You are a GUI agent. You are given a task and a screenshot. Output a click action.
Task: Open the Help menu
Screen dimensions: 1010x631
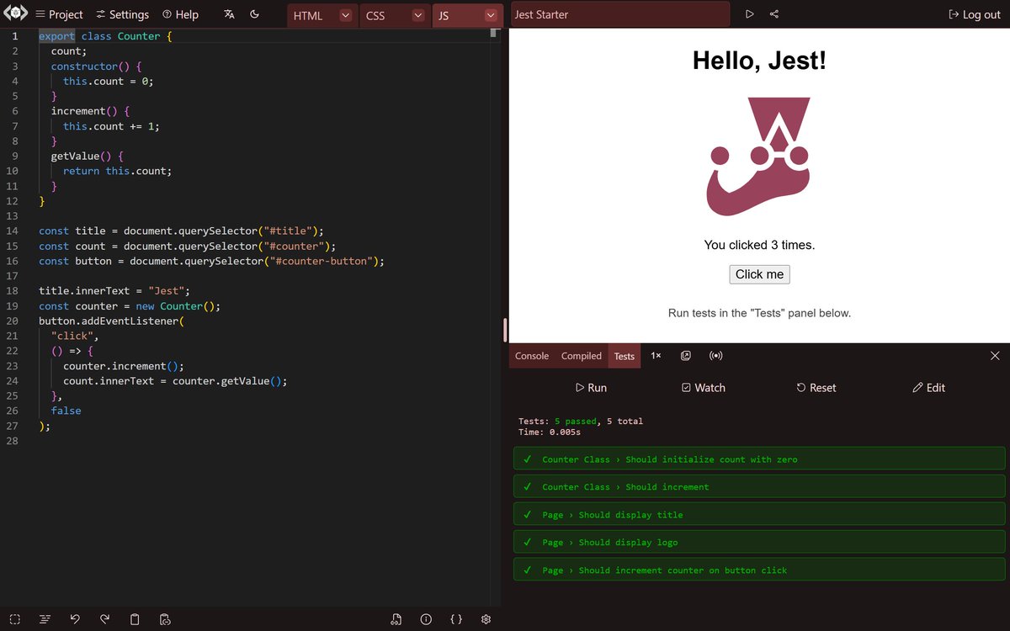tap(180, 14)
